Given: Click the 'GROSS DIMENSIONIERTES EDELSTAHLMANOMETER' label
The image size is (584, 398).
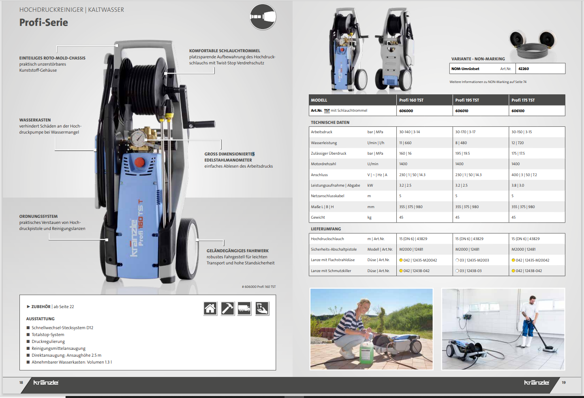Looking at the screenshot, I should coord(229,157).
